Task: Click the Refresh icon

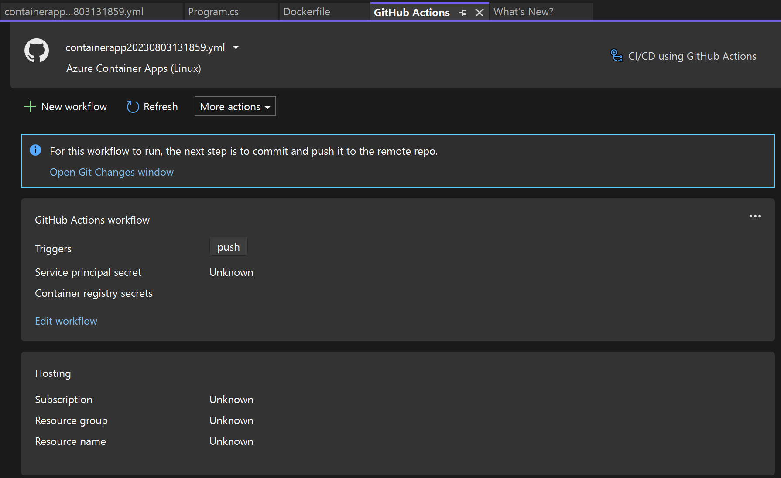Action: [132, 106]
